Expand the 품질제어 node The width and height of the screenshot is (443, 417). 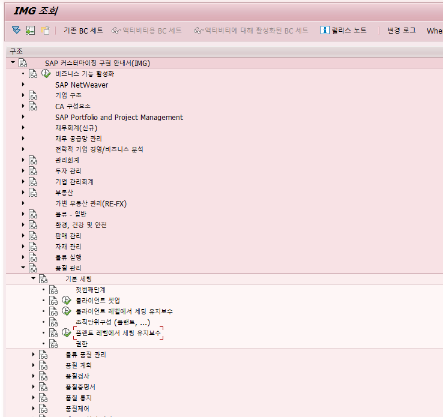(34, 408)
